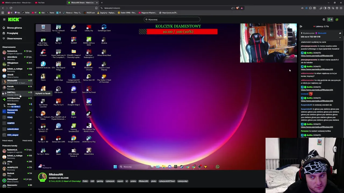Click Google Chrome icon on streamed desktop

(74, 139)
